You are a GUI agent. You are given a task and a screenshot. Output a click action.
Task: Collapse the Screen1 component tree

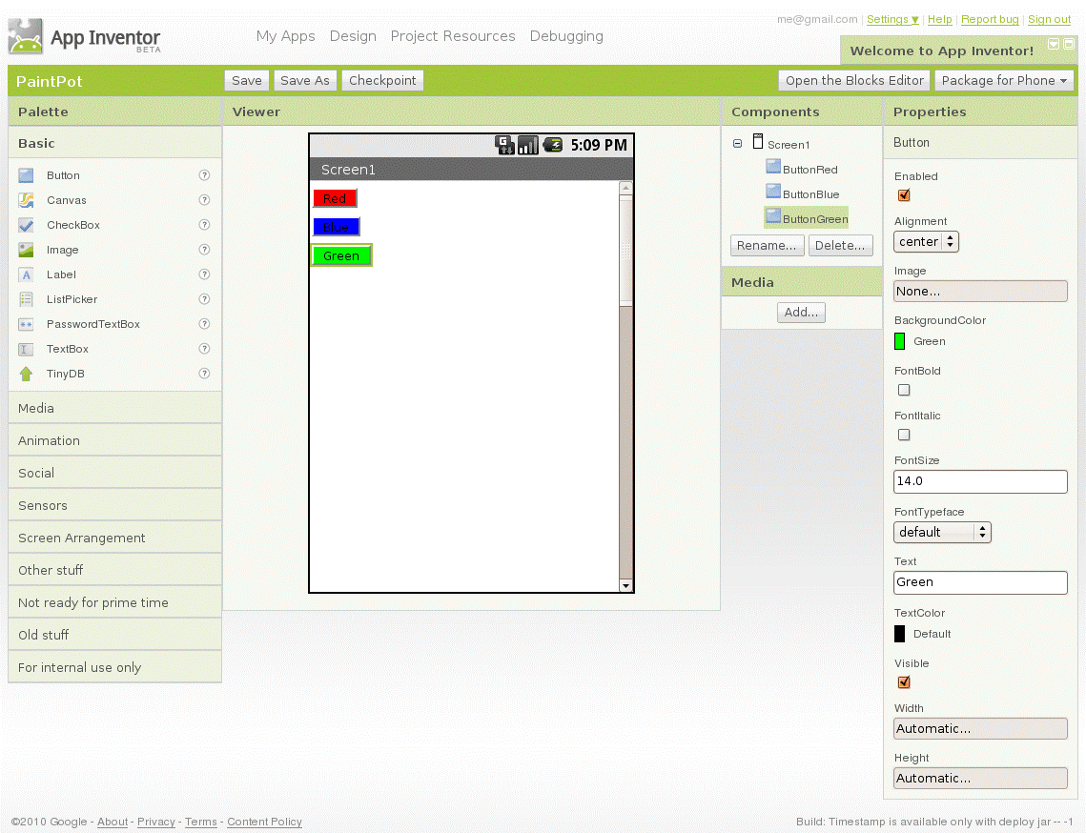[737, 144]
